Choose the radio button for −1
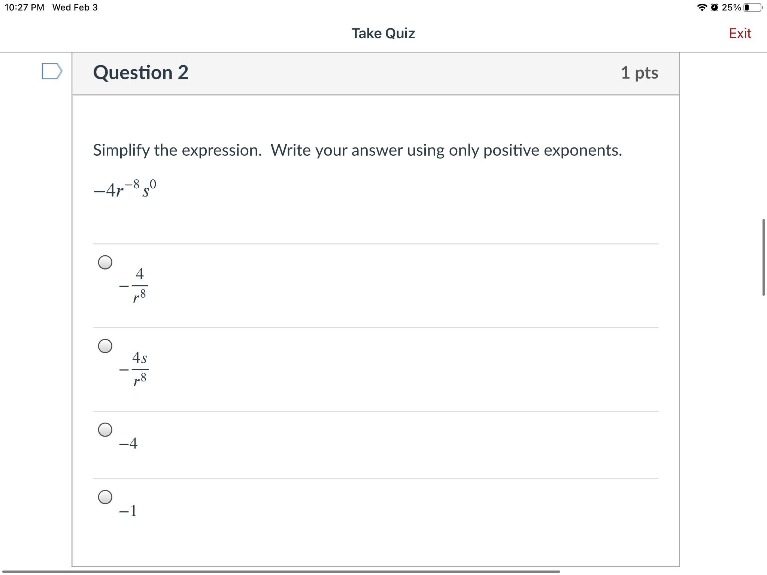Image resolution: width=767 pixels, height=575 pixels. (x=105, y=497)
